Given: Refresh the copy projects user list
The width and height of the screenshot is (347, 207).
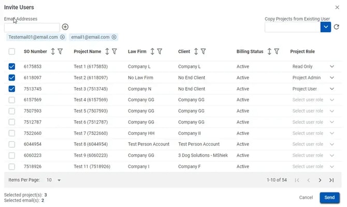Looking at the screenshot, I should 337,27.
